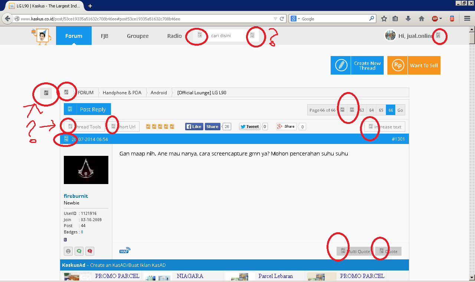The height and width of the screenshot is (282, 475).
Task: Click the grey offline status icon under fireburnit
Action: 68,251
